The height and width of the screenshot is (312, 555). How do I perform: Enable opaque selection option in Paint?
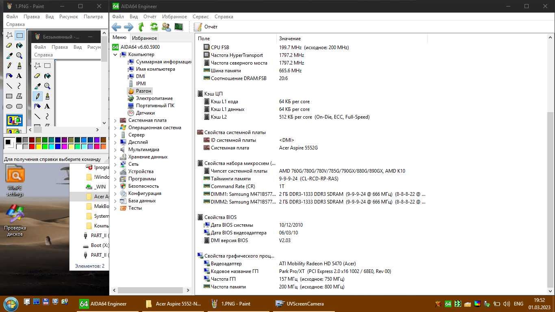[x=14, y=120]
